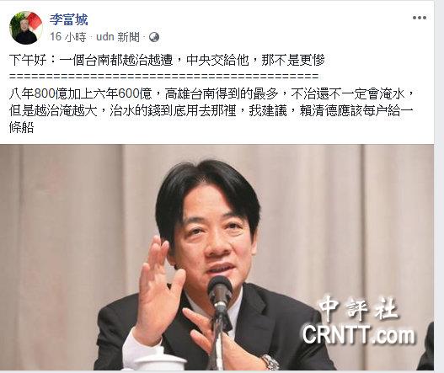
Task: Open the attached press conference photo
Action: pos(217,257)
